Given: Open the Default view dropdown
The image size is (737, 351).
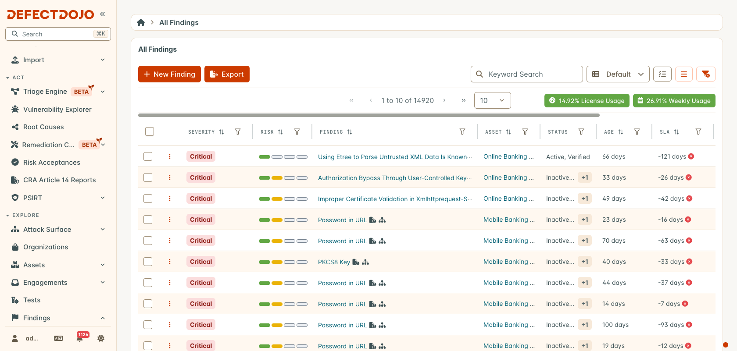Looking at the screenshot, I should click(x=618, y=74).
